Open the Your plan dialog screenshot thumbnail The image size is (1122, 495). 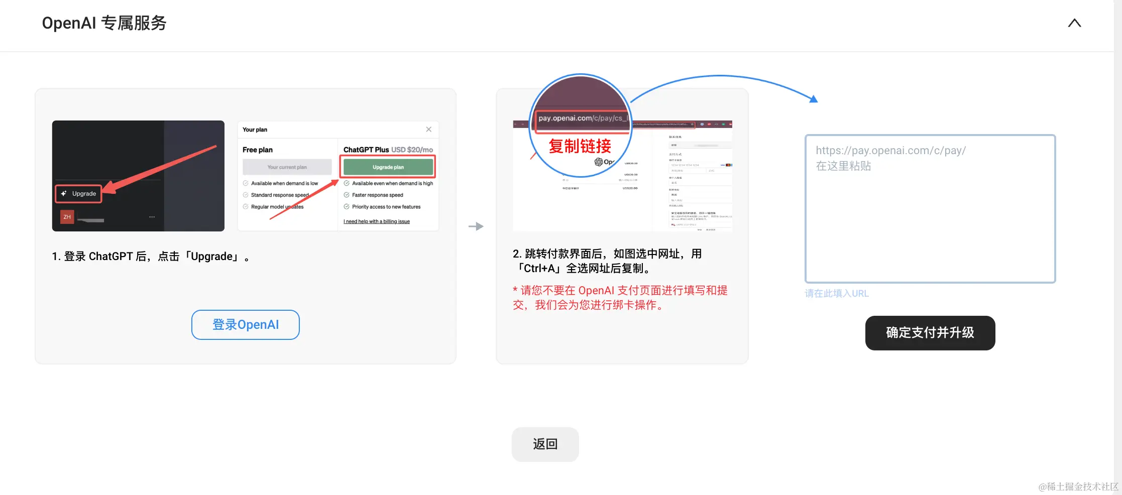[x=338, y=176]
